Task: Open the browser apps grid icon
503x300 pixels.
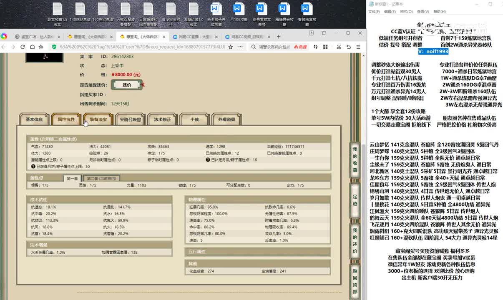Action: (324, 47)
